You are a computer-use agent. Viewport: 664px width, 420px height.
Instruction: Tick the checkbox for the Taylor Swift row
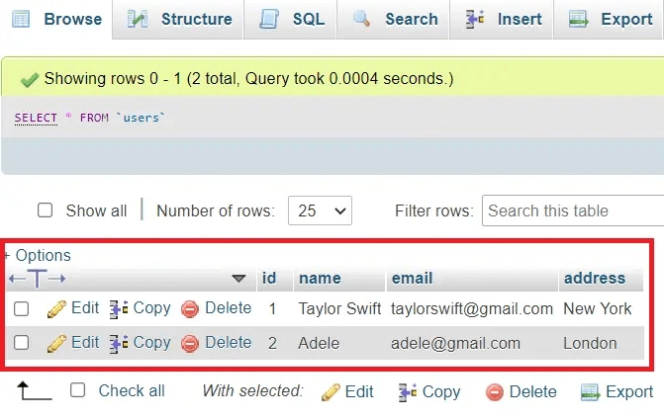click(22, 309)
